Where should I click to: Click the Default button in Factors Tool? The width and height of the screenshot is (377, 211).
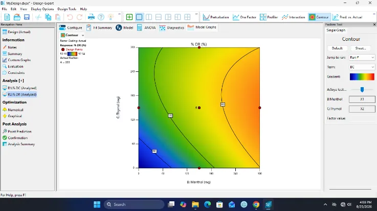click(x=337, y=48)
